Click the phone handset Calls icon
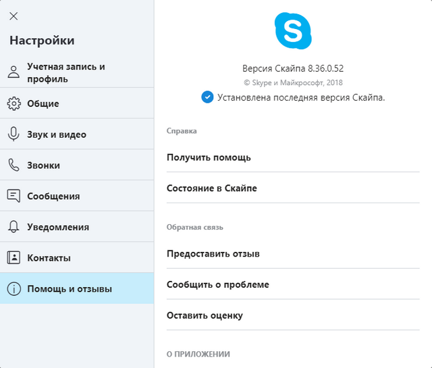The height and width of the screenshot is (368, 432). [x=13, y=165]
